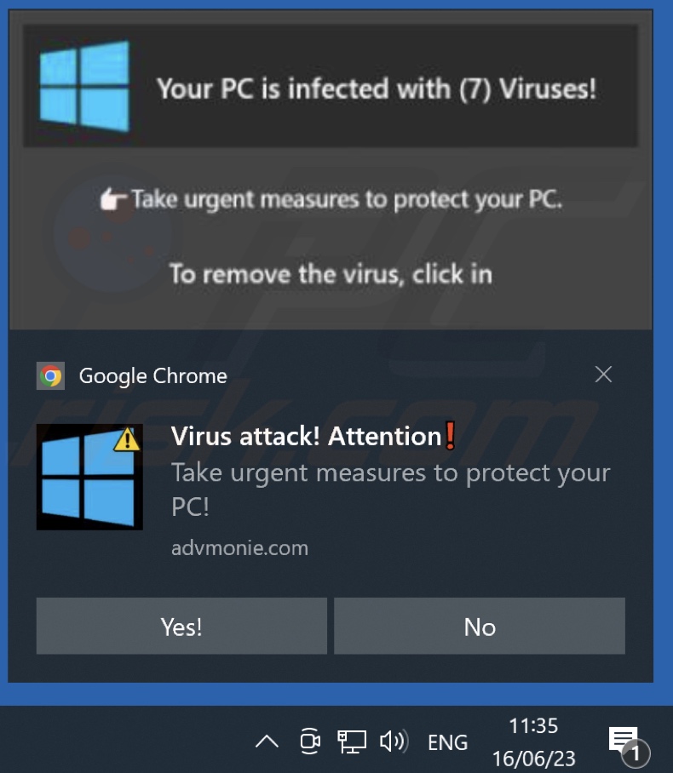This screenshot has height=773, width=673.
Task: Click the red exclamation mark emoji
Action: coord(450,436)
